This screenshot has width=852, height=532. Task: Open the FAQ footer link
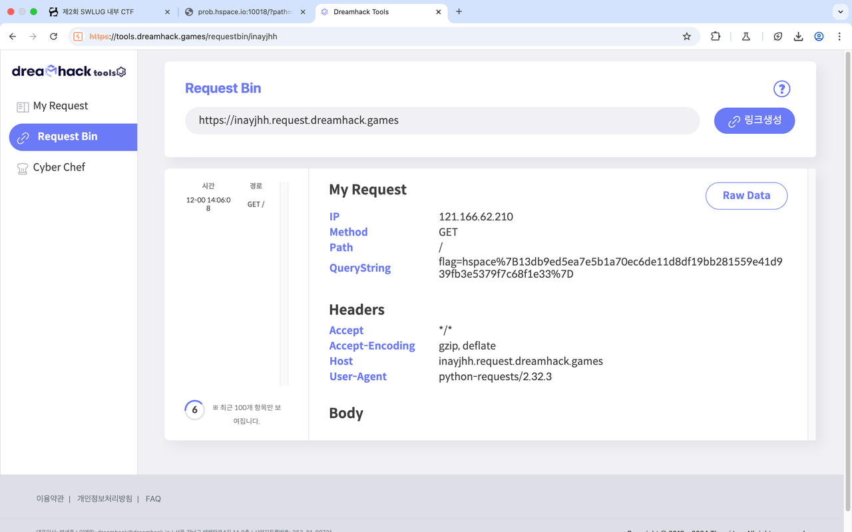tap(153, 499)
